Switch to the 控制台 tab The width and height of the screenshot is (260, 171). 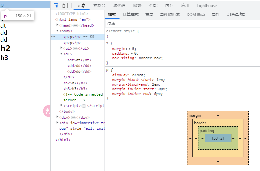[99, 6]
